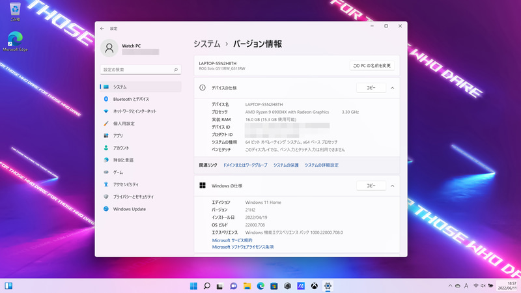Open Microsoft ソフトウェアライセンス条項 link
The height and width of the screenshot is (293, 521).
[x=243, y=247]
